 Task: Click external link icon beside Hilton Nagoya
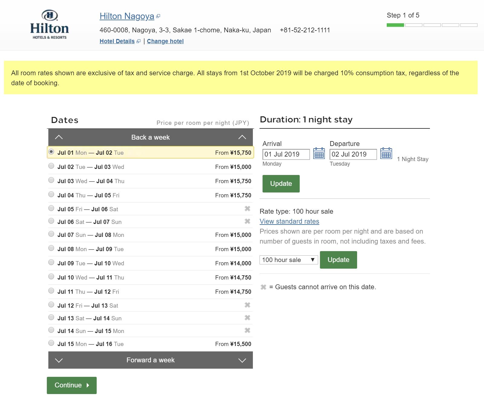(x=158, y=16)
